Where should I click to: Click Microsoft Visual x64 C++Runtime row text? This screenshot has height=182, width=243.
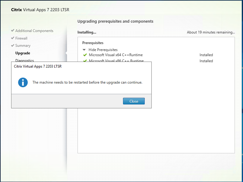(116, 55)
